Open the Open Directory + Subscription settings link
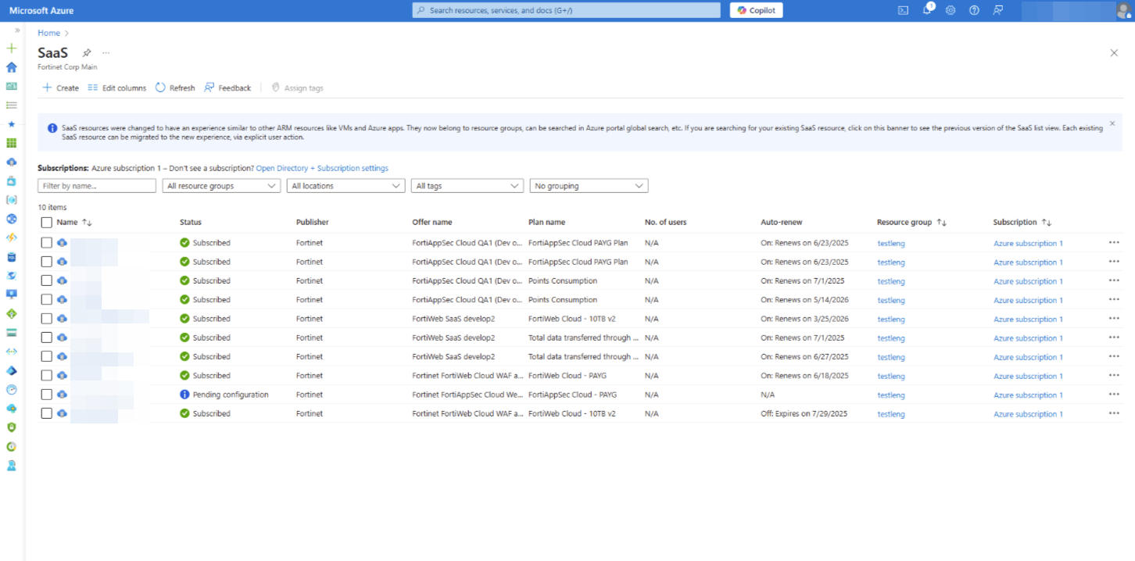Image resolution: width=1135 pixels, height=561 pixels. coord(322,168)
